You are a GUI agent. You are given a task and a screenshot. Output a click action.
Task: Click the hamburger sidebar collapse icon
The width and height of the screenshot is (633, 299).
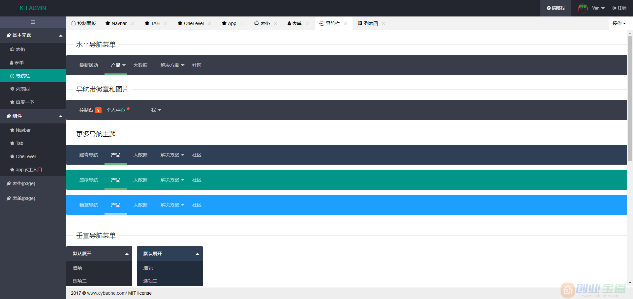[33, 22]
